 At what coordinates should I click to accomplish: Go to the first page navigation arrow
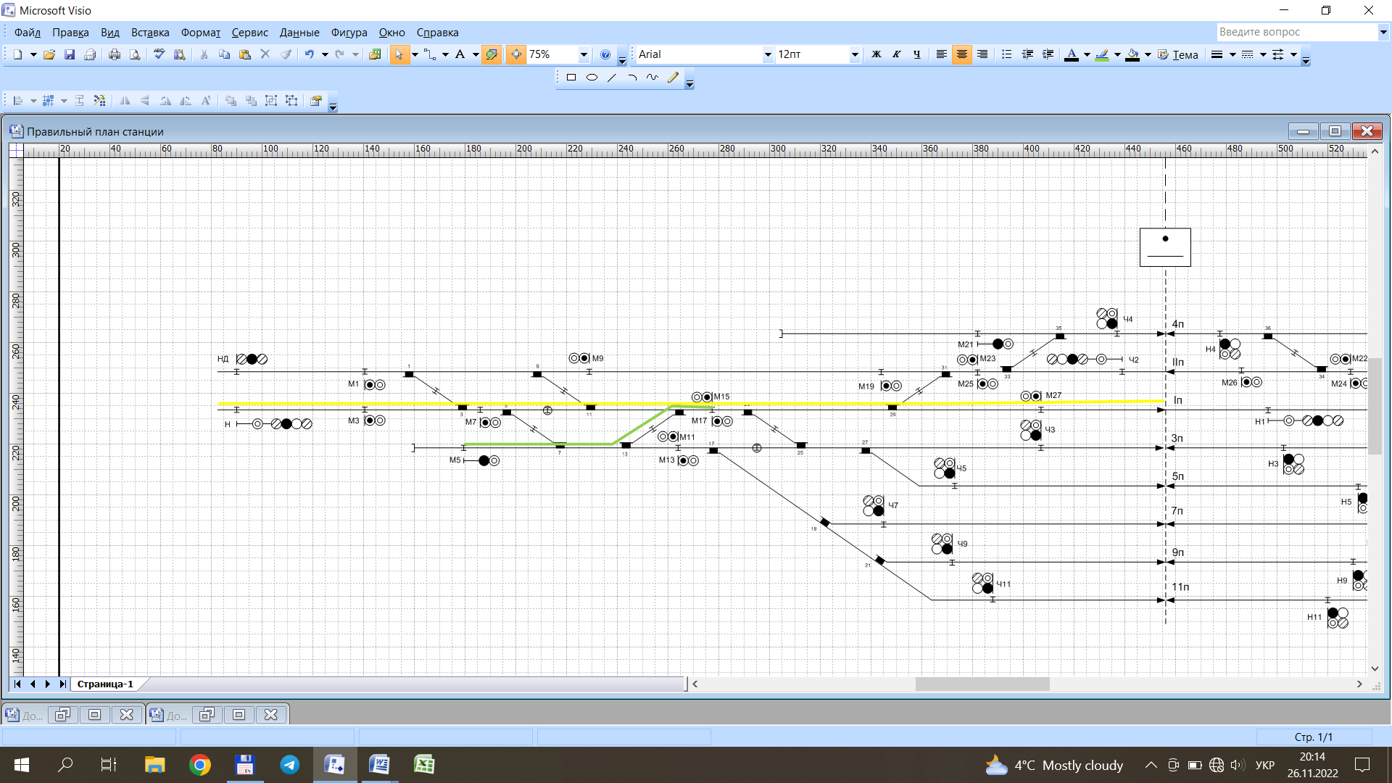click(x=17, y=684)
